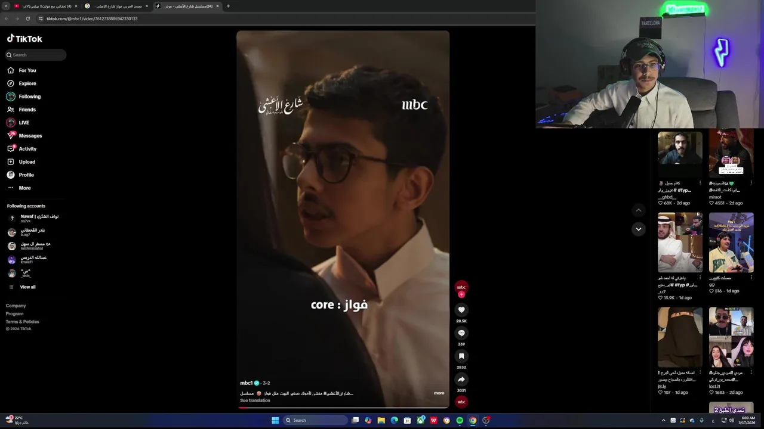Image resolution: width=764 pixels, height=429 pixels.
Task: Open followed account na7vx
Action: 33,218
